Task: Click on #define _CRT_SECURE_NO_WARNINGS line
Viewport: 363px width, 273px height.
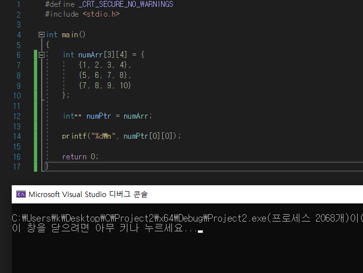Action: (x=109, y=4)
